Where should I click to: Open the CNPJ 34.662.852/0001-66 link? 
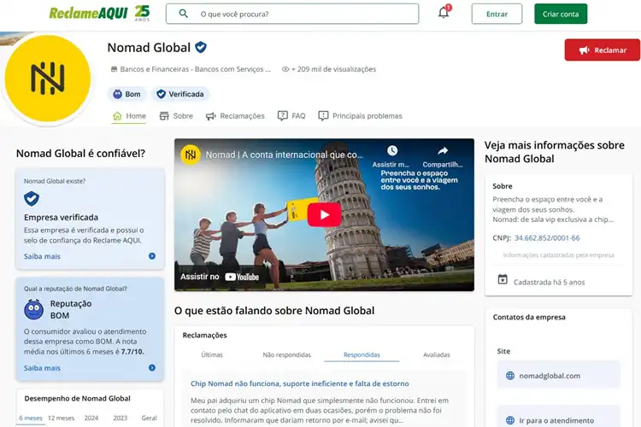point(547,237)
